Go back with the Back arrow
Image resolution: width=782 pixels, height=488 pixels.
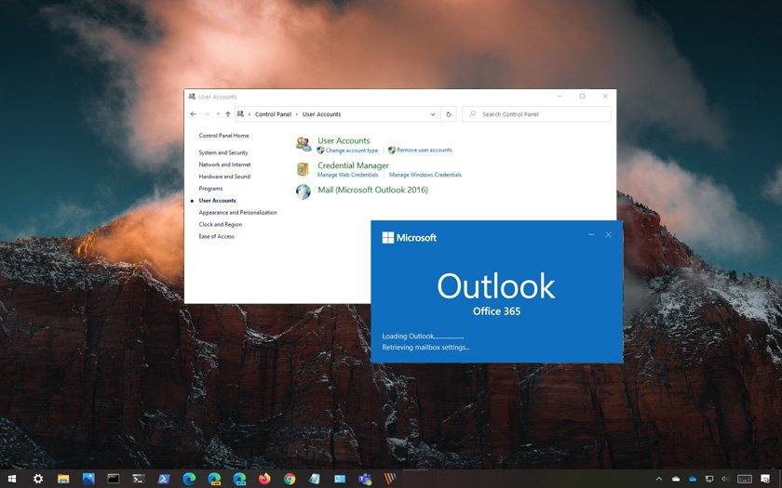pos(193,114)
